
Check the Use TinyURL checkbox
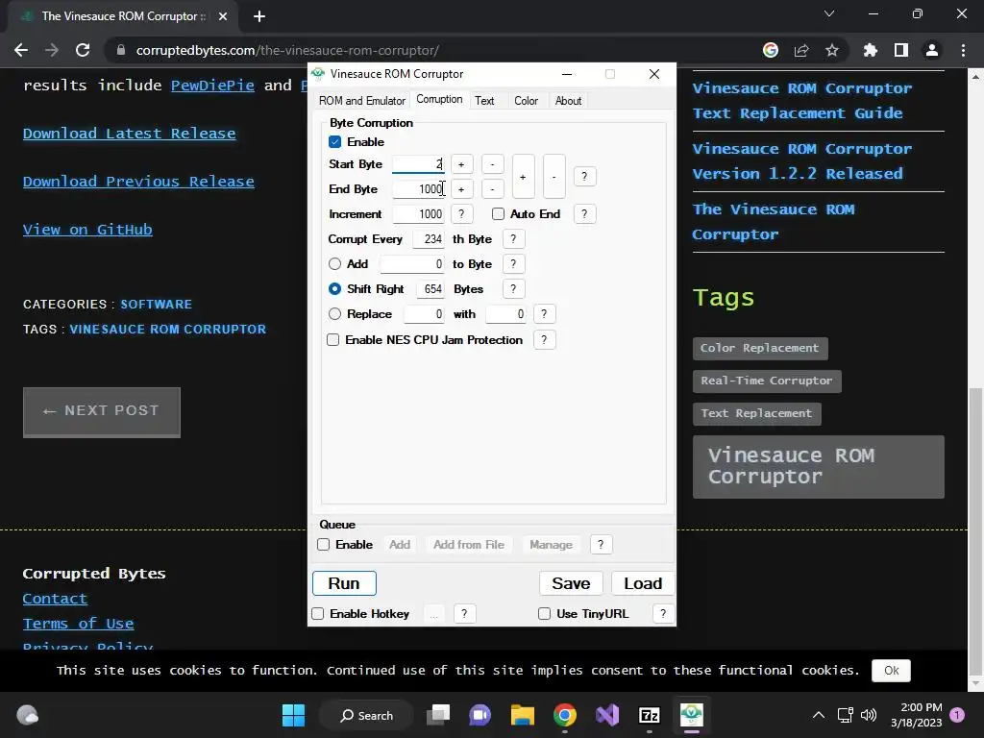[x=544, y=614]
